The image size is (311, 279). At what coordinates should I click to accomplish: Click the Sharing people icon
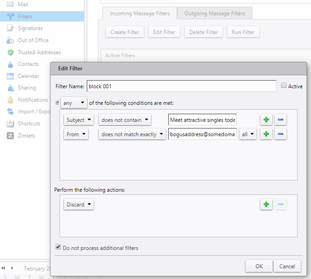[x=10, y=88]
